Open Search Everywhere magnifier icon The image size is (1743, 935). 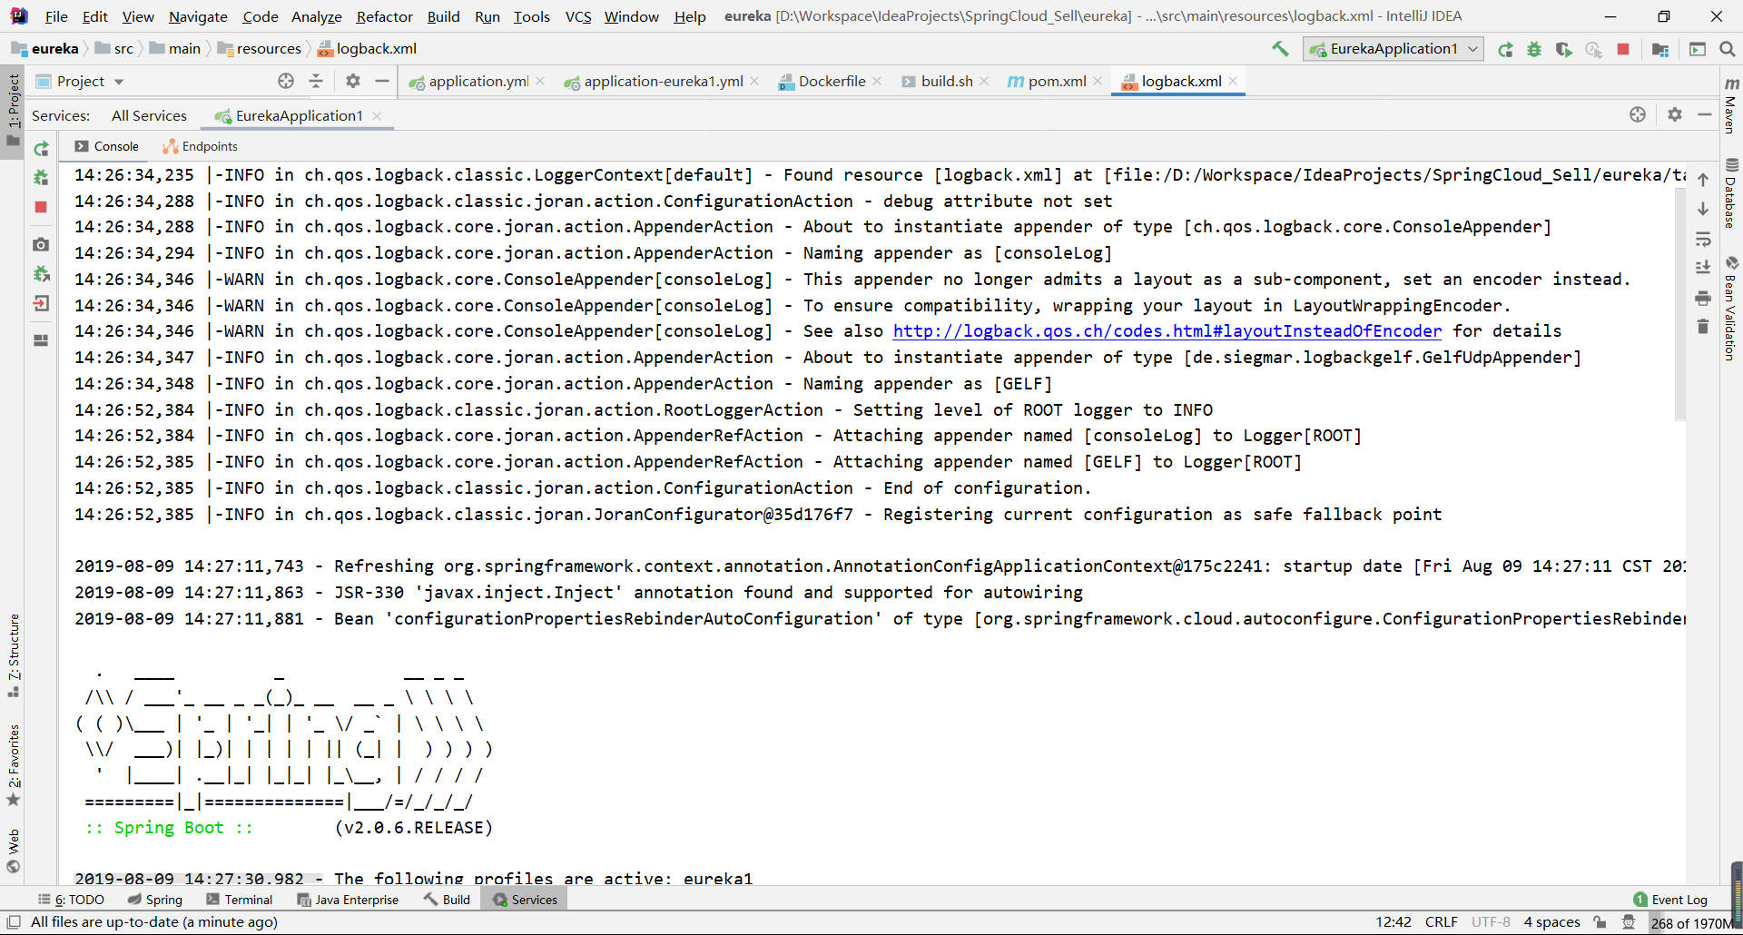click(1728, 49)
